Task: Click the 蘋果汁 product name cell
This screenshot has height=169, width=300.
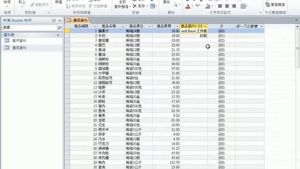Action: (x=111, y=31)
